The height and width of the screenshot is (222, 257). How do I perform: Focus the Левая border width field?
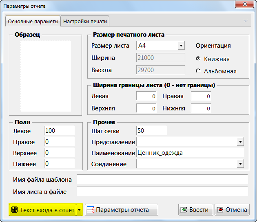(x=146, y=96)
